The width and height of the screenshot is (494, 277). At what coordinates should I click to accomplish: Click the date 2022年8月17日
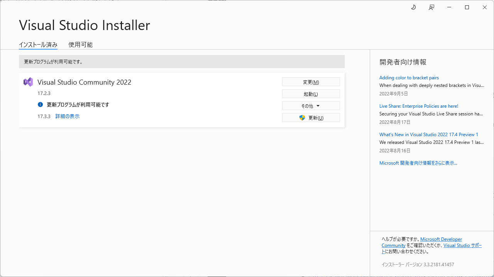[x=395, y=122]
